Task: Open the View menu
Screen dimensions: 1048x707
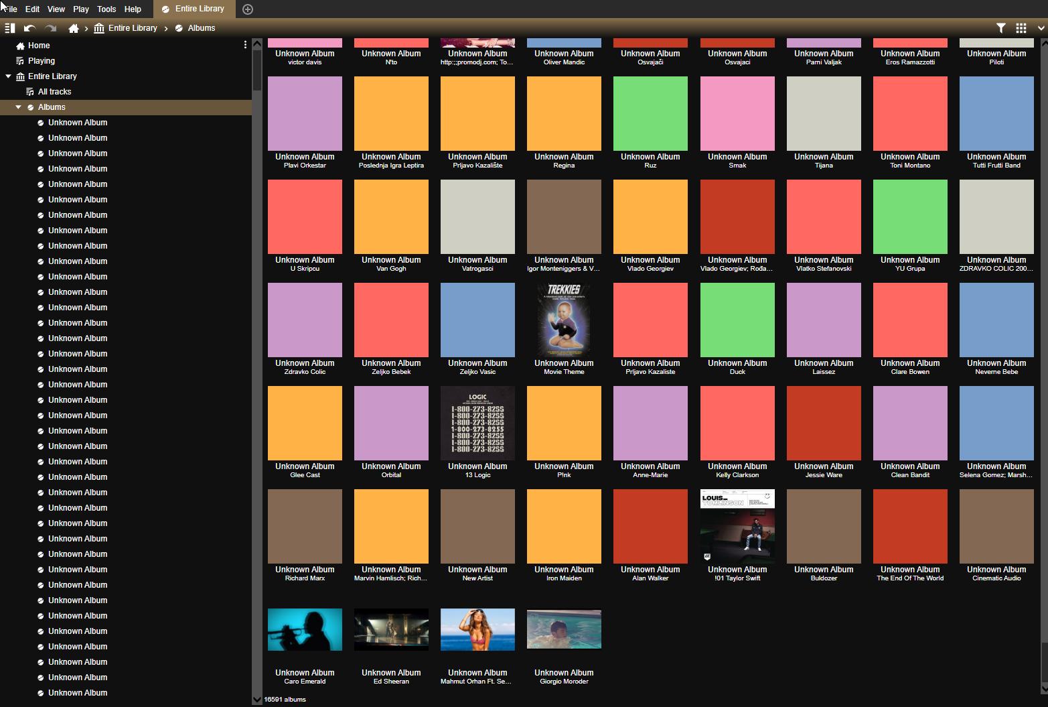Action: coord(56,9)
